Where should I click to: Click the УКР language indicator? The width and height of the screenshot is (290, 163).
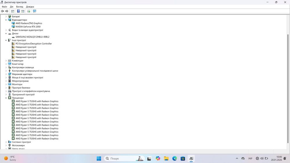coord(250,158)
